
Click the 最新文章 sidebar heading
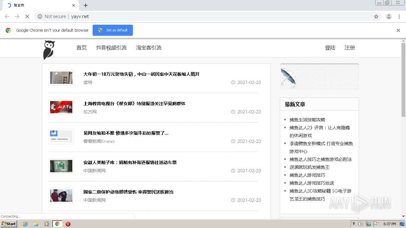295,104
